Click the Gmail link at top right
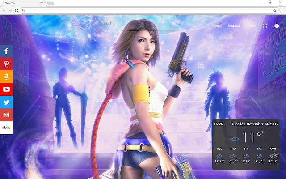Viewport: 286px width, 179px height. coord(217,26)
